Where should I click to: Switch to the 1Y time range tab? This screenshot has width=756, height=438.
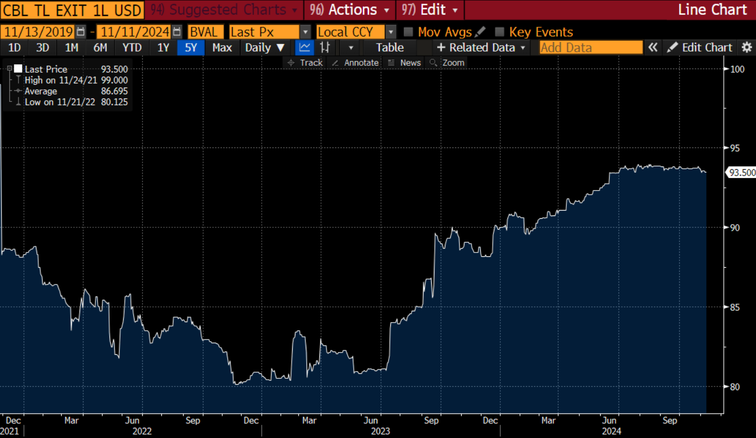pos(163,47)
